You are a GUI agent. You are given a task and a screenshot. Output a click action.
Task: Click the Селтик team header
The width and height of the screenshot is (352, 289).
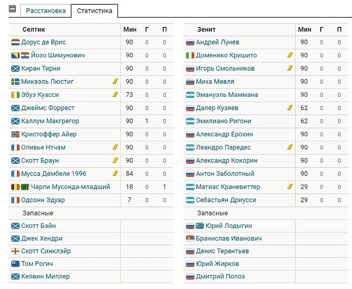(x=33, y=29)
